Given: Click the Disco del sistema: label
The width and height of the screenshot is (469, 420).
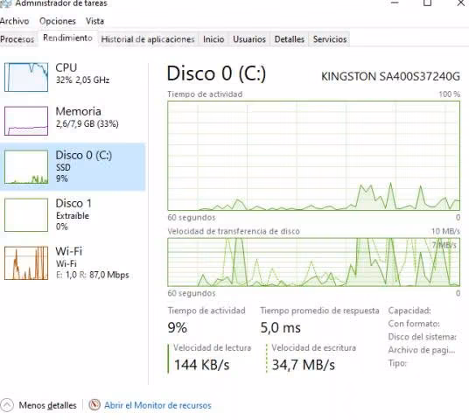Looking at the screenshot, I should [423, 337].
